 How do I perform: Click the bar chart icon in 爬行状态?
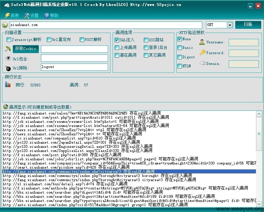pos(8,84)
